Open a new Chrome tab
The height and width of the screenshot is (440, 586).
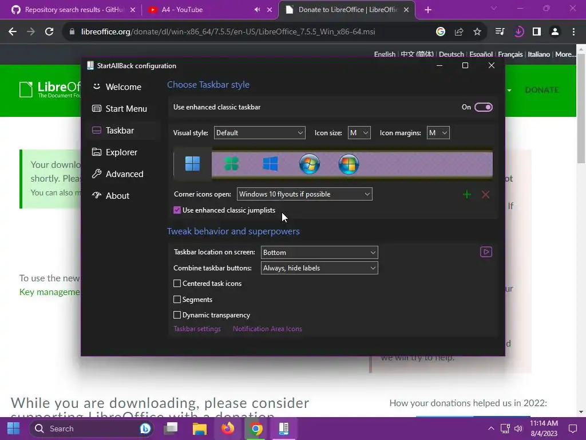click(x=428, y=10)
